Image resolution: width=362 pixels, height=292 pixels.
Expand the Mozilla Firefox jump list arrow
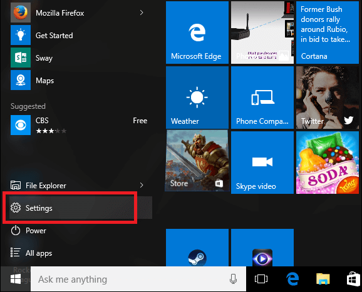[x=142, y=13]
